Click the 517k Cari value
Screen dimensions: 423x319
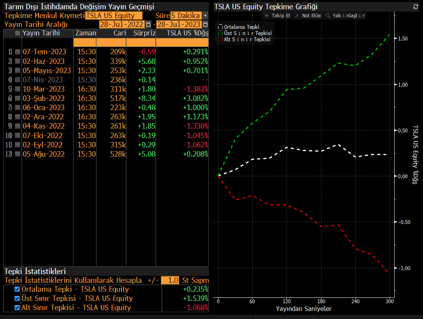click(x=118, y=98)
